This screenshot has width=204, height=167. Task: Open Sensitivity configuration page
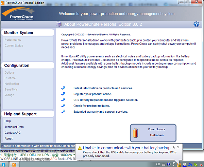11,89
